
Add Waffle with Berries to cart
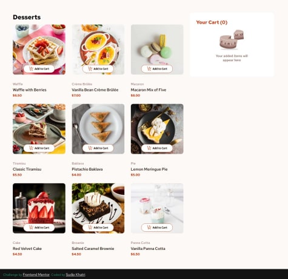point(39,69)
